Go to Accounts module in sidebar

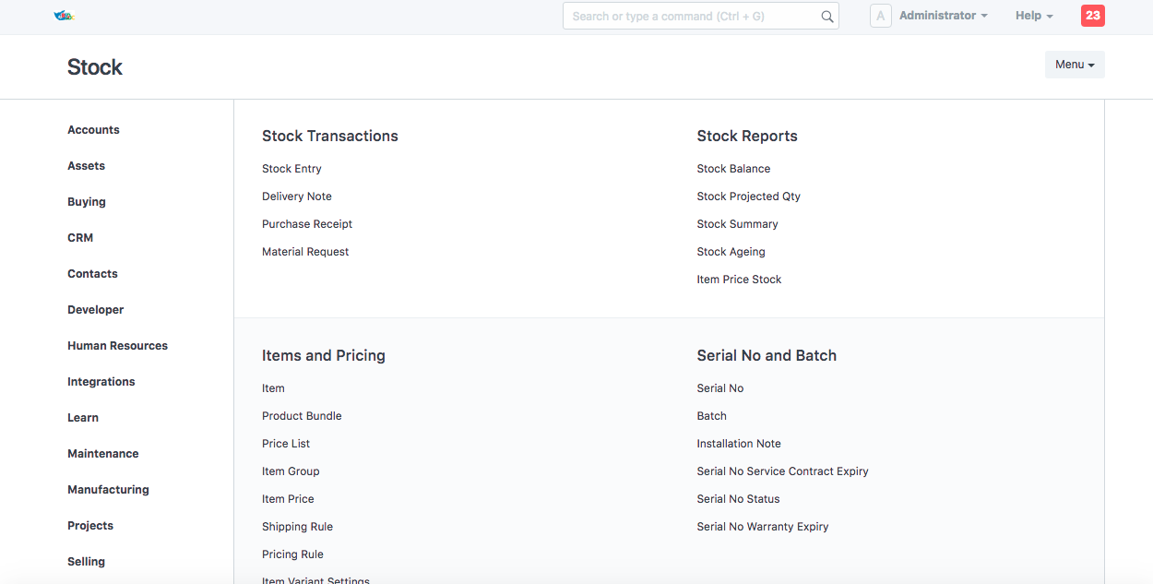point(93,130)
